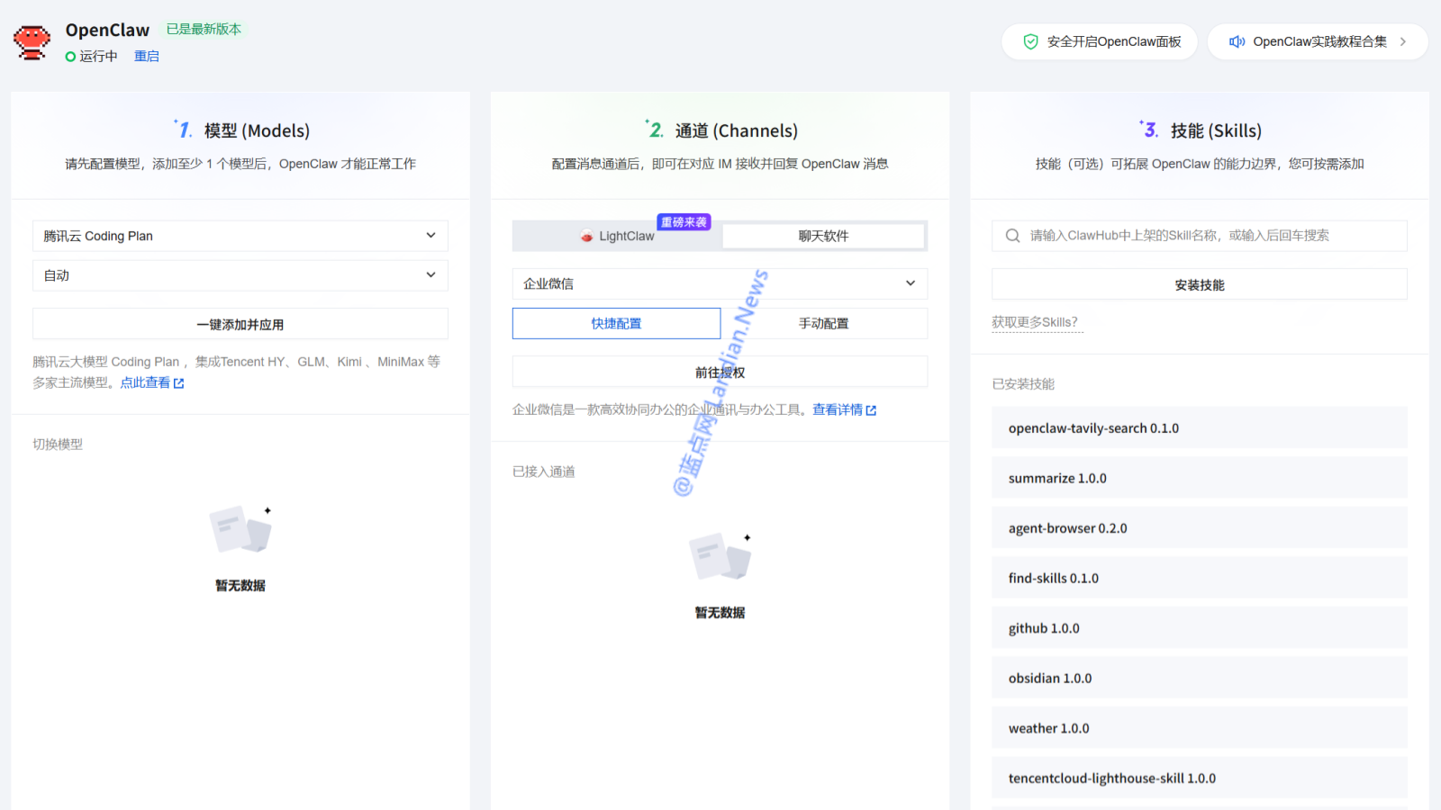The height and width of the screenshot is (810, 1441).
Task: Switch to the LightClaw tab
Action: coord(617,236)
